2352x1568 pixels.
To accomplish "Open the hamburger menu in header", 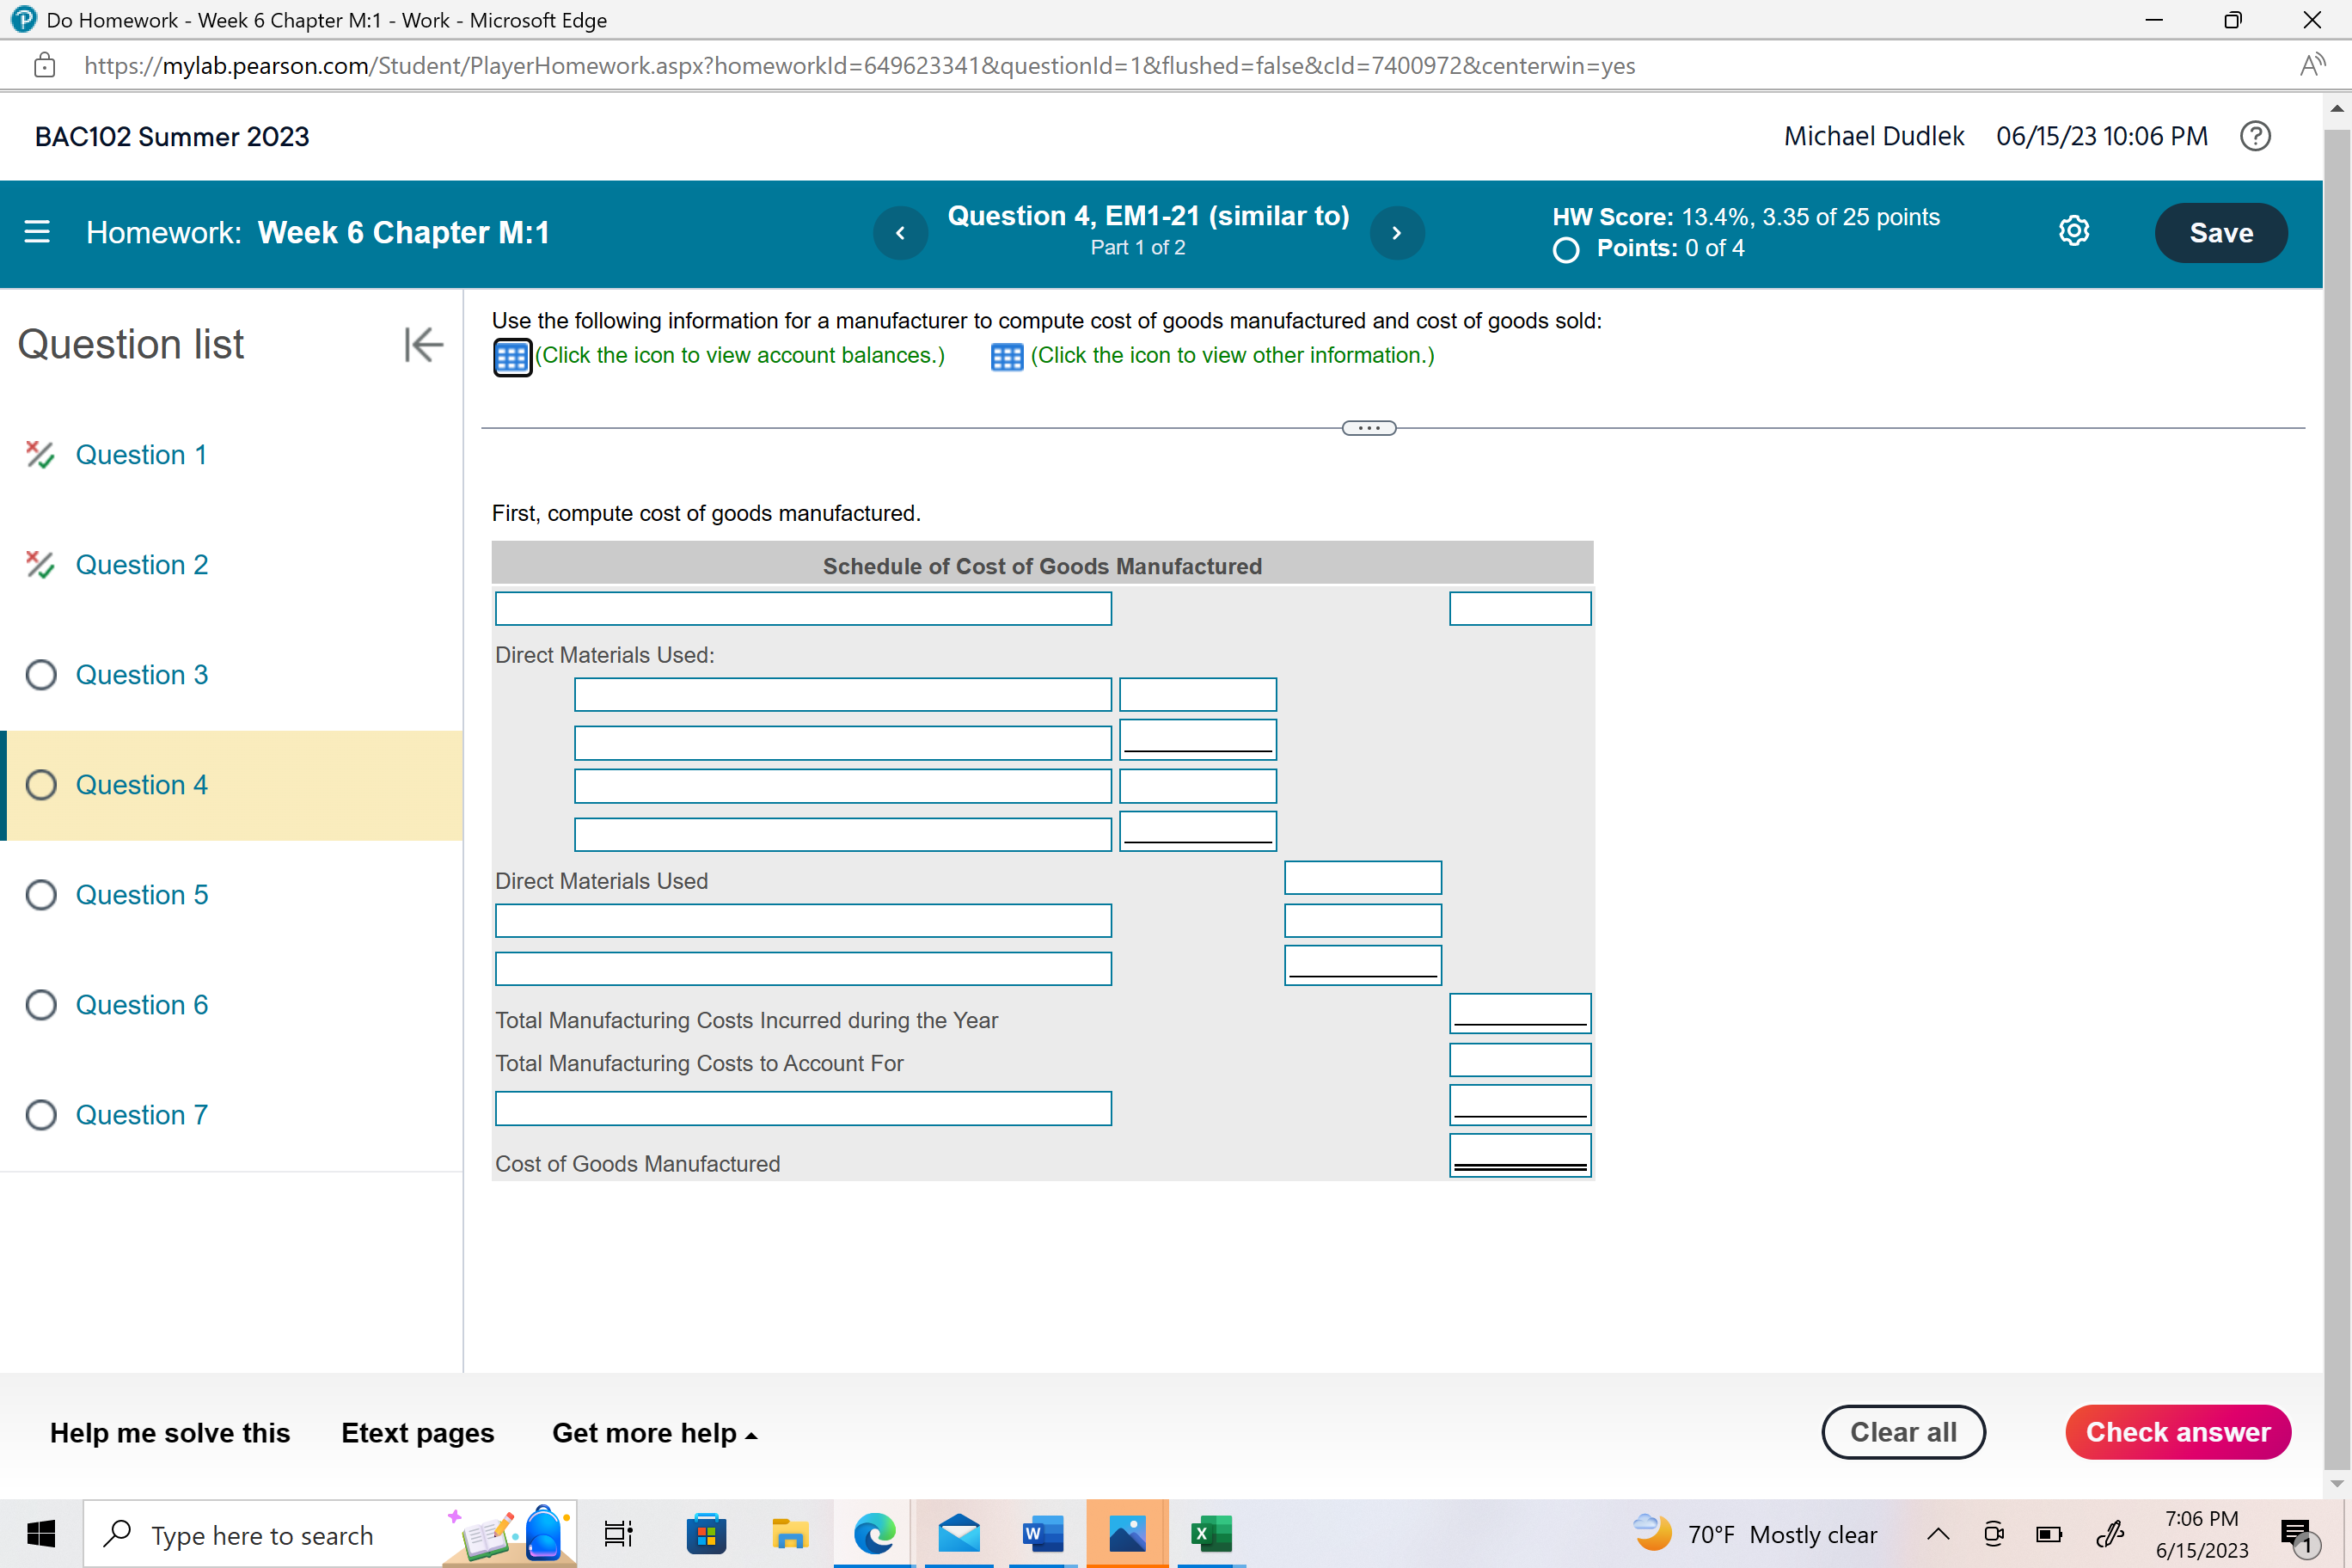I will 37,232.
